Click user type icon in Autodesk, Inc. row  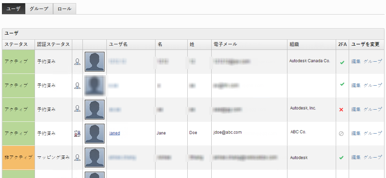pyautogui.click(x=77, y=108)
